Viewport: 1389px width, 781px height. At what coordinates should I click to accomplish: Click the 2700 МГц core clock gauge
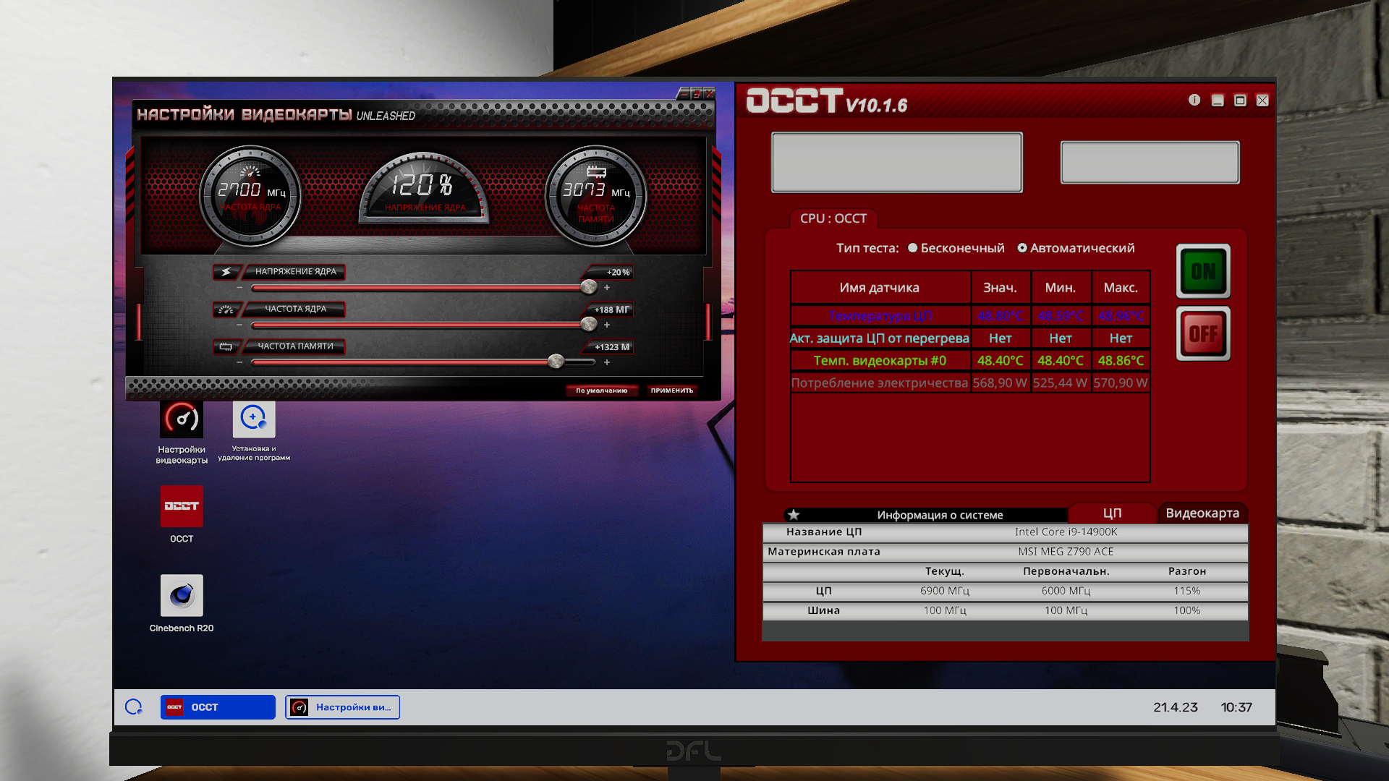(250, 196)
